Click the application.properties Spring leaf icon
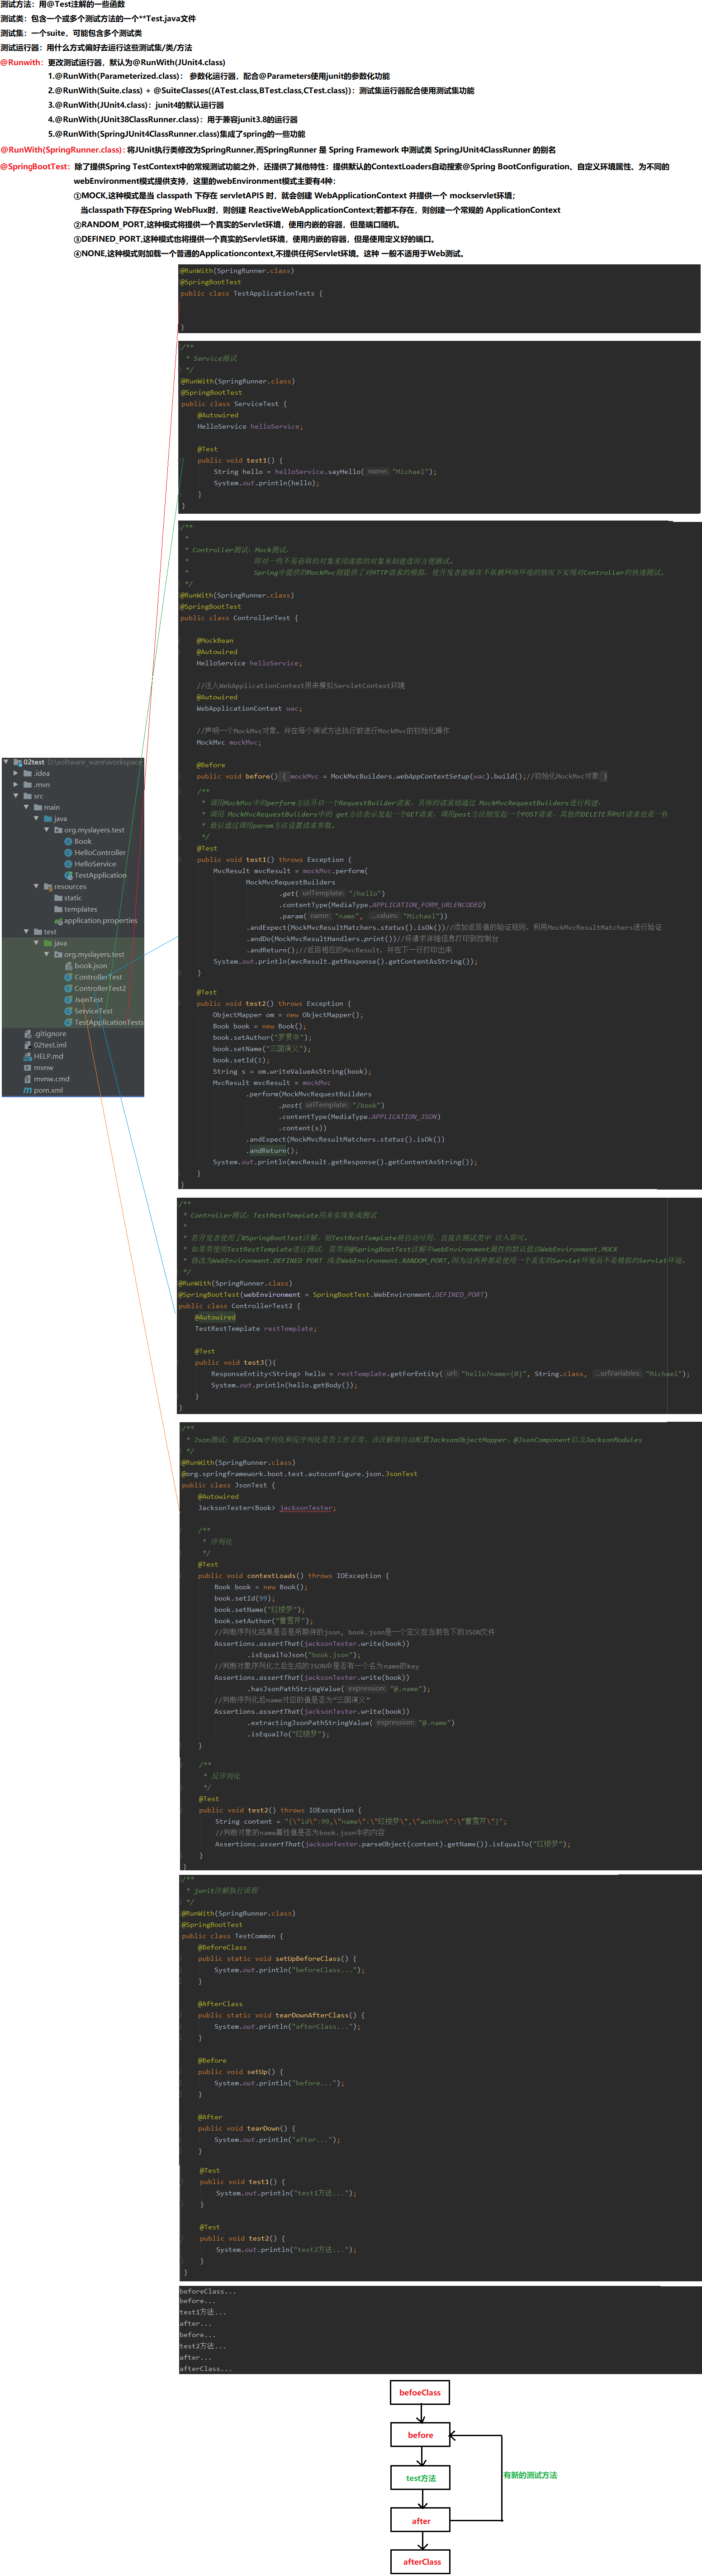This screenshot has height=2576, width=702. (x=58, y=921)
